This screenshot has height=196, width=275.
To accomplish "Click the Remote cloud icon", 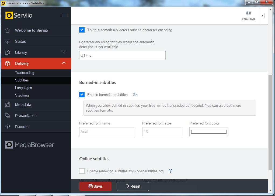I will click(8, 127).
